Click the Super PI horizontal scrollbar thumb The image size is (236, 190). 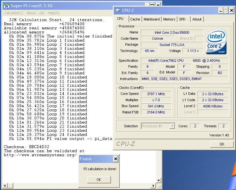[10, 186]
